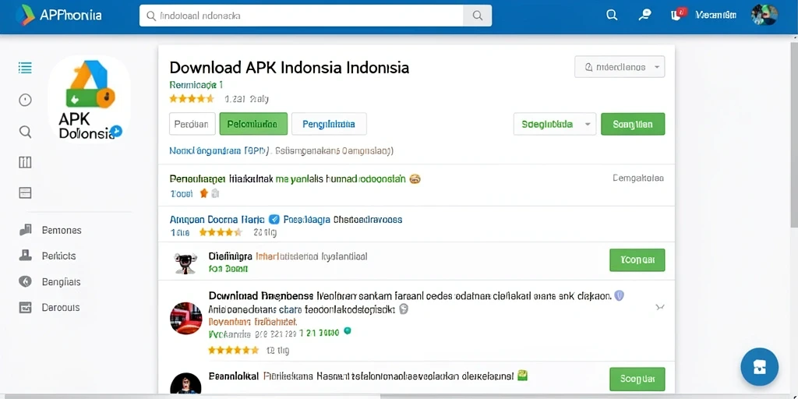The image size is (798, 399).
Task: Open the chat bubble icon in the header
Action: tap(644, 16)
